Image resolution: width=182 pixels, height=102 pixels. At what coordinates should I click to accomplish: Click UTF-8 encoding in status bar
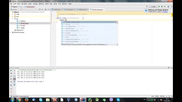[x=162, y=96]
